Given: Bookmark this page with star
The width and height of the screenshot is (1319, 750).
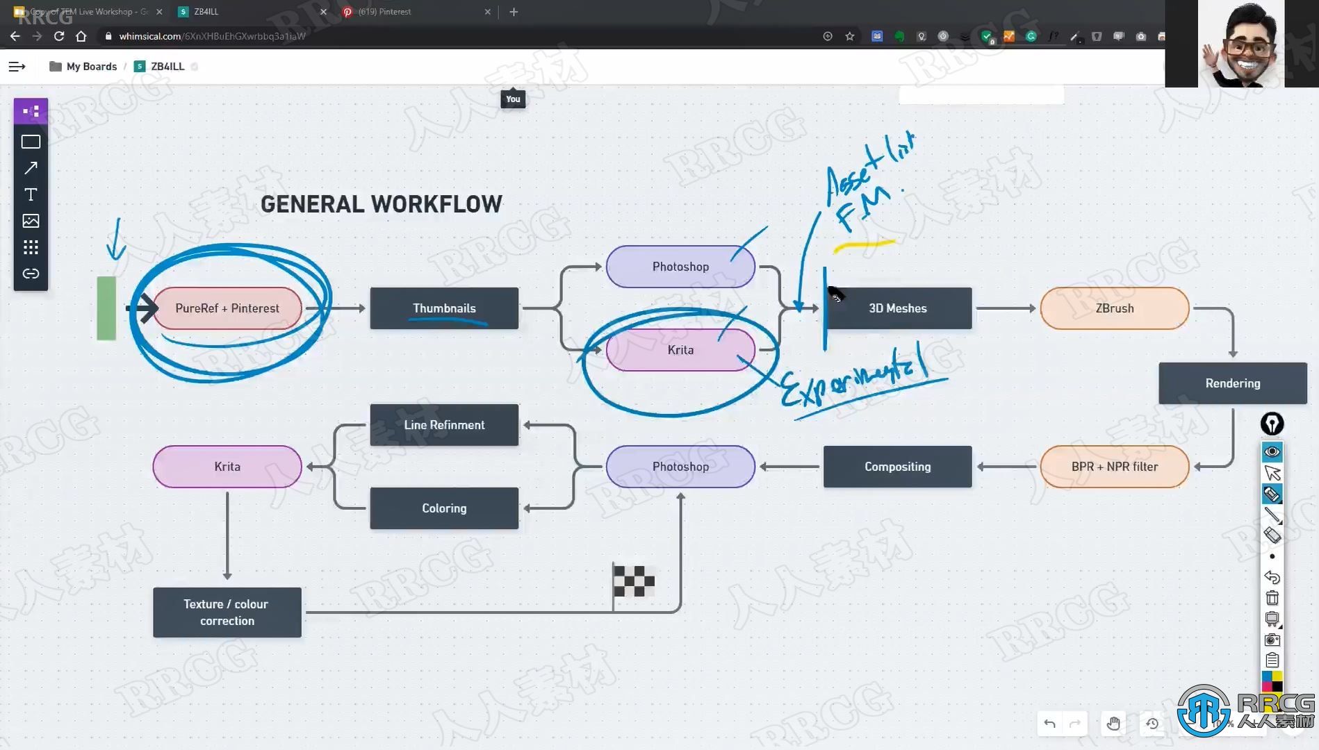Looking at the screenshot, I should pos(849,36).
